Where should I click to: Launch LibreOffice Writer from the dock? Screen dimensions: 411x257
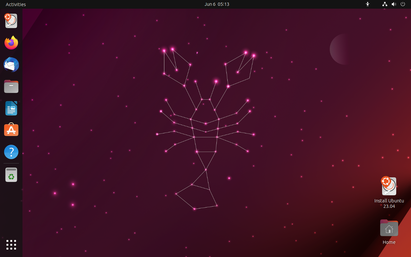point(11,108)
